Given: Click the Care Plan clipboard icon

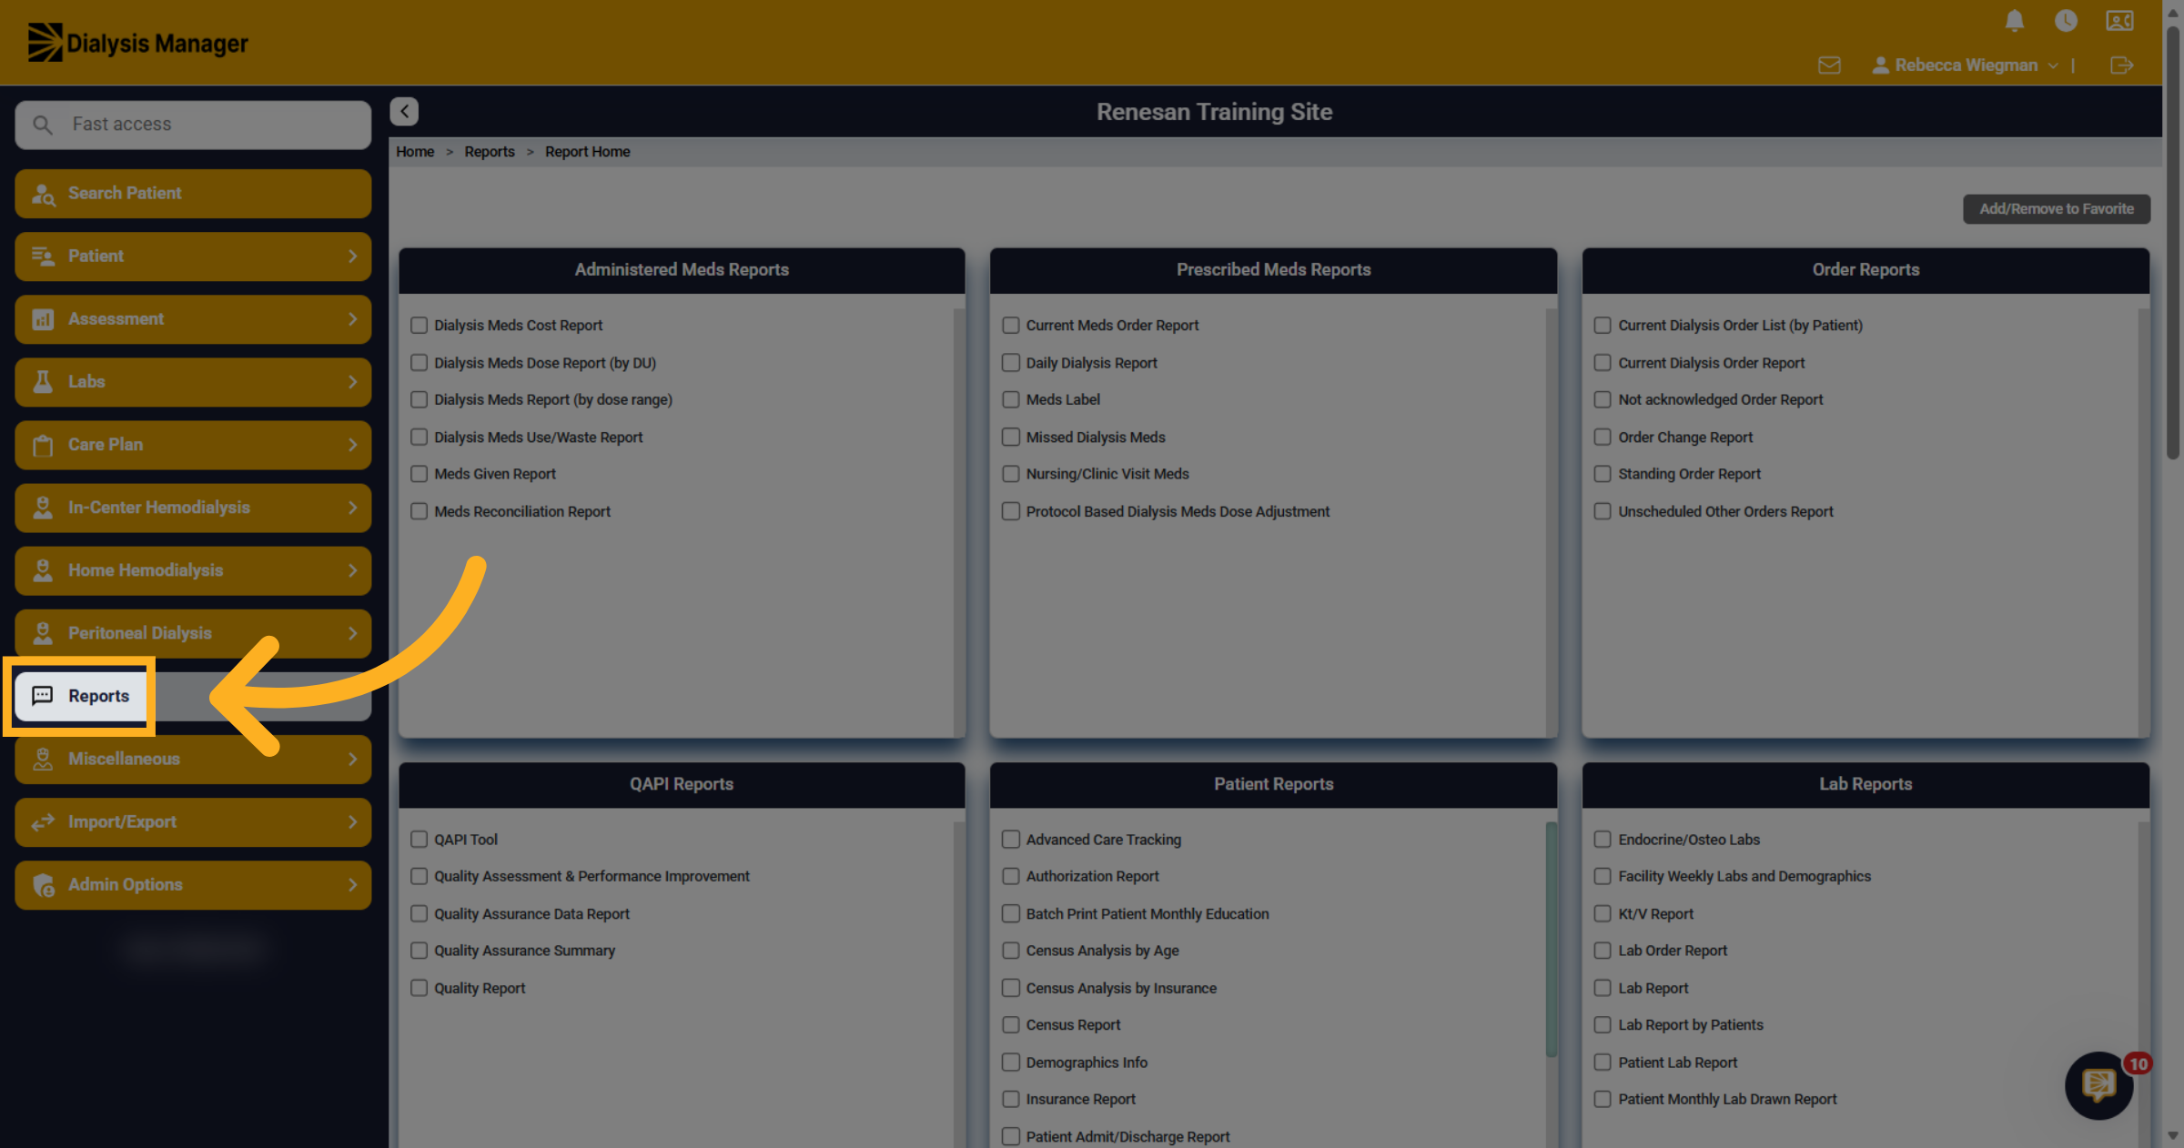Looking at the screenshot, I should click(x=43, y=445).
